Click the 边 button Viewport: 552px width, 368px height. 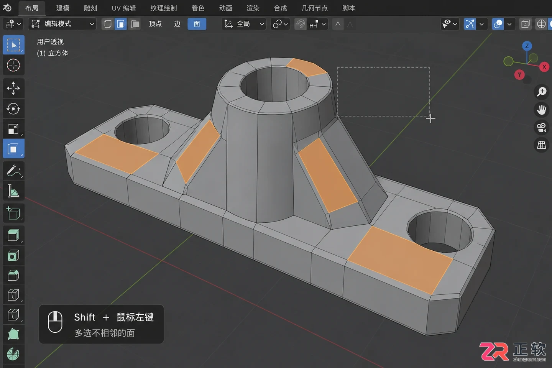click(x=177, y=24)
